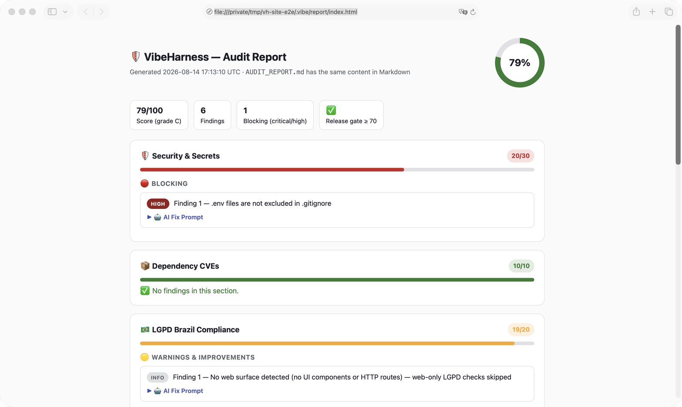
Task: Click the 10/10 score badge
Action: pyautogui.click(x=521, y=266)
